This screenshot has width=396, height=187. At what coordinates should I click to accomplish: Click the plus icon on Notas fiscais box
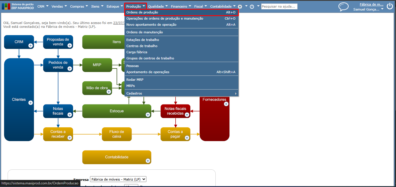click(x=70, y=114)
